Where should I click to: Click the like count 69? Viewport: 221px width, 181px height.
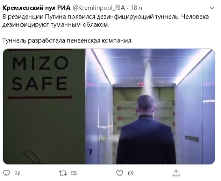[x=131, y=173]
